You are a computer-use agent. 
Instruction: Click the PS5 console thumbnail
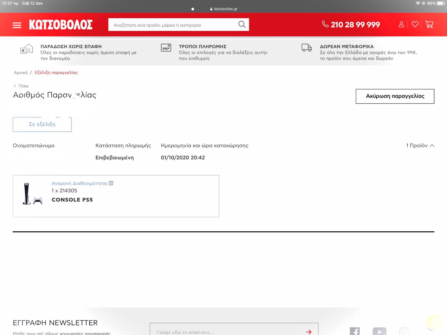pos(32,194)
